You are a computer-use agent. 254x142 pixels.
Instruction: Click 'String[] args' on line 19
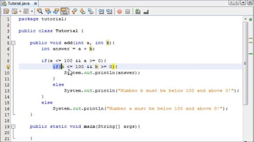point(116,127)
